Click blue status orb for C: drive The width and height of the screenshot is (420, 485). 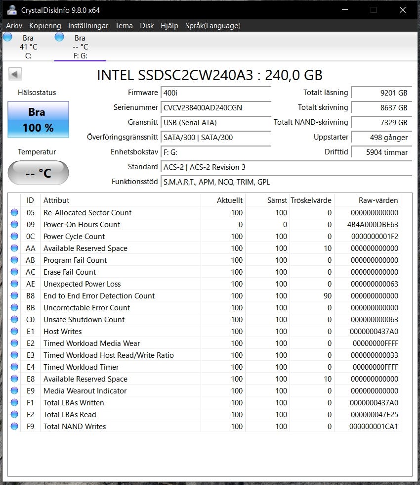[7, 37]
